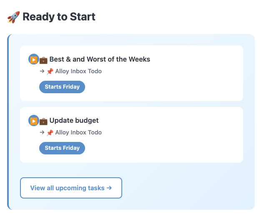Click play icon on Update budget task
The image size is (264, 216).
coord(33,121)
